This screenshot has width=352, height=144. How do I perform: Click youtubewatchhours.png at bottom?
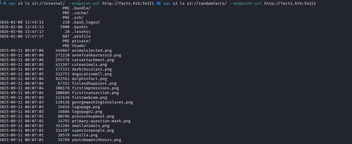pyautogui.click(x=96, y=140)
